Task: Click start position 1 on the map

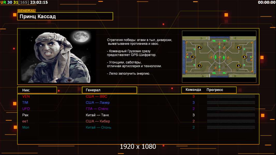Action: (x=199, y=66)
